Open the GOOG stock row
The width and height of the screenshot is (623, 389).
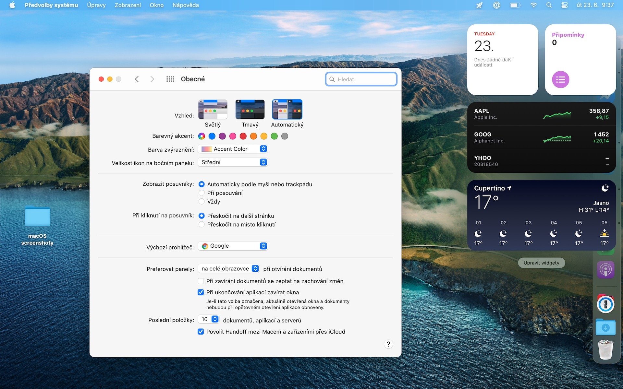[x=541, y=137]
